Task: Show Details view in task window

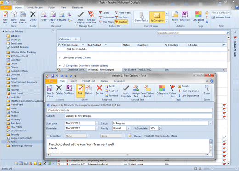Action: (x=89, y=90)
